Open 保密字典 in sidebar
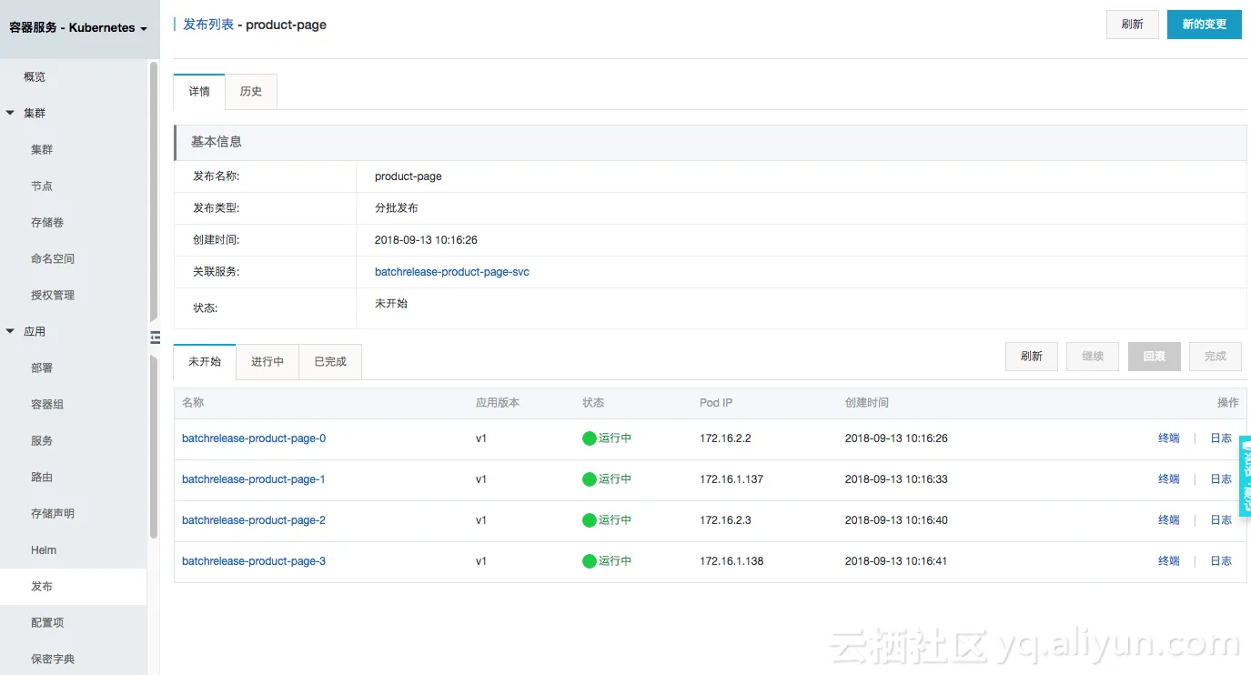The width and height of the screenshot is (1251, 675). point(53,660)
